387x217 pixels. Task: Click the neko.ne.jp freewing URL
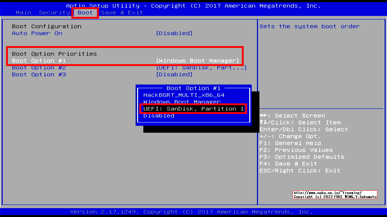[x=327, y=193]
